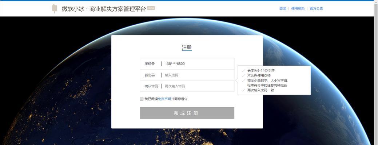Click the 手机号 field label
This screenshot has height=145, width=378.
[150, 63]
